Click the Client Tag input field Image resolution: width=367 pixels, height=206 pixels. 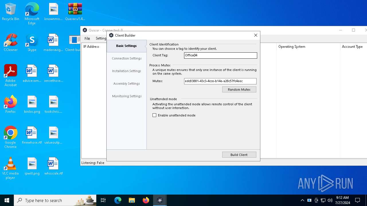click(220, 56)
